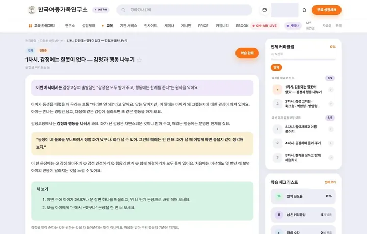Open the 성장체크 menu item

click(88, 26)
